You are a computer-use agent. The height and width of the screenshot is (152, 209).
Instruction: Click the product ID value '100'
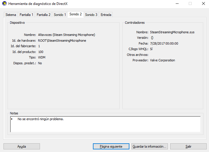click(41, 52)
